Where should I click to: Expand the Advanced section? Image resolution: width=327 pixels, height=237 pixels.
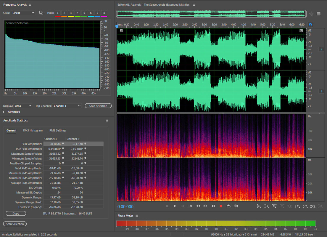pos(12,112)
